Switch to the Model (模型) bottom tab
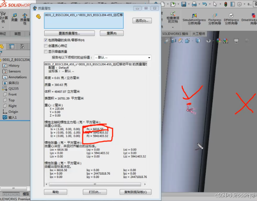 click(26, 194)
